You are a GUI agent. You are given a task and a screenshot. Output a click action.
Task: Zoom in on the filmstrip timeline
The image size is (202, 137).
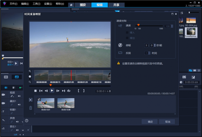[30, 71]
